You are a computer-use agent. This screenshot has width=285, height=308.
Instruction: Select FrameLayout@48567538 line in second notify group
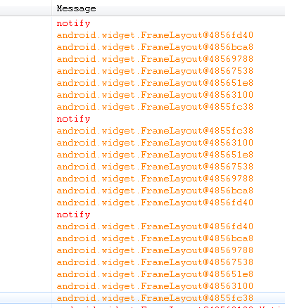tap(155, 167)
